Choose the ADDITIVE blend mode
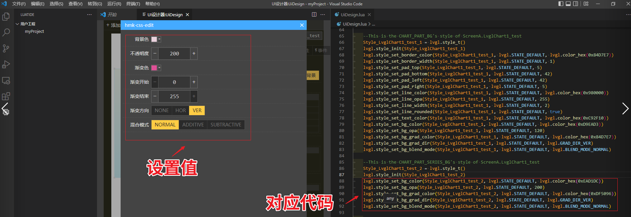Viewport: 631px width, 217px height. tap(193, 125)
